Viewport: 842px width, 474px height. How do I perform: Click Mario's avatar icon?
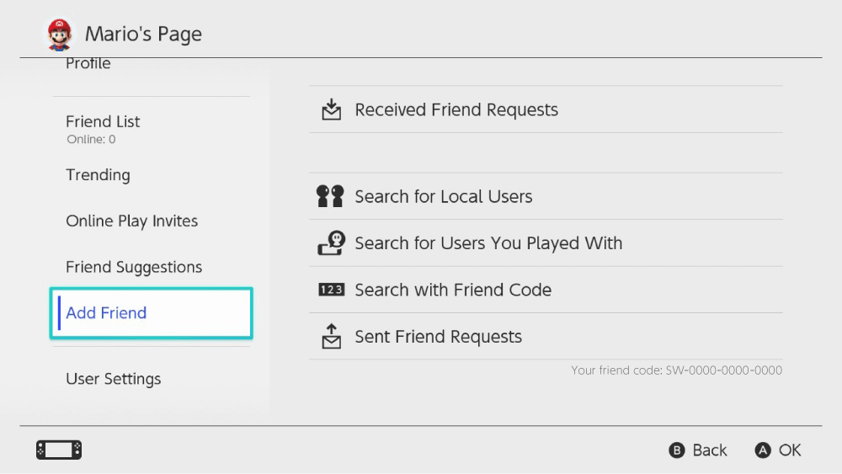(x=59, y=35)
